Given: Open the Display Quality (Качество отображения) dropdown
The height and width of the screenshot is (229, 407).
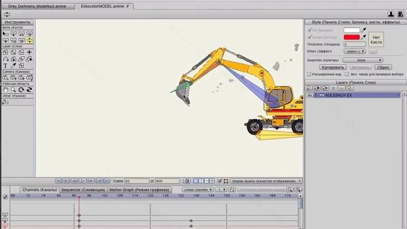Looking at the screenshot, I should (x=266, y=181).
